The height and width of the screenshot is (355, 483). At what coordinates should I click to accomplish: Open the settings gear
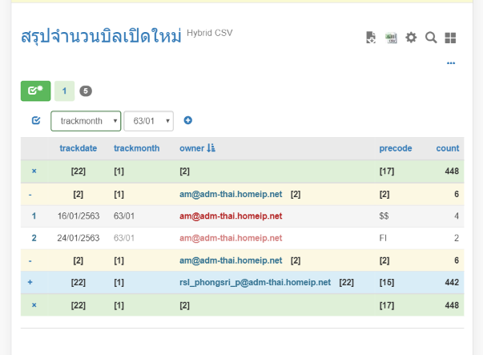click(x=411, y=38)
